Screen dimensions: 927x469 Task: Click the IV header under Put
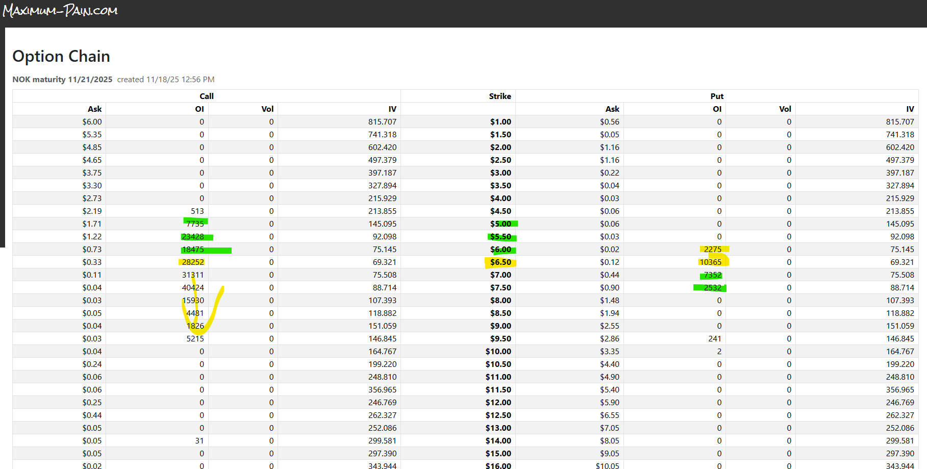coord(910,109)
